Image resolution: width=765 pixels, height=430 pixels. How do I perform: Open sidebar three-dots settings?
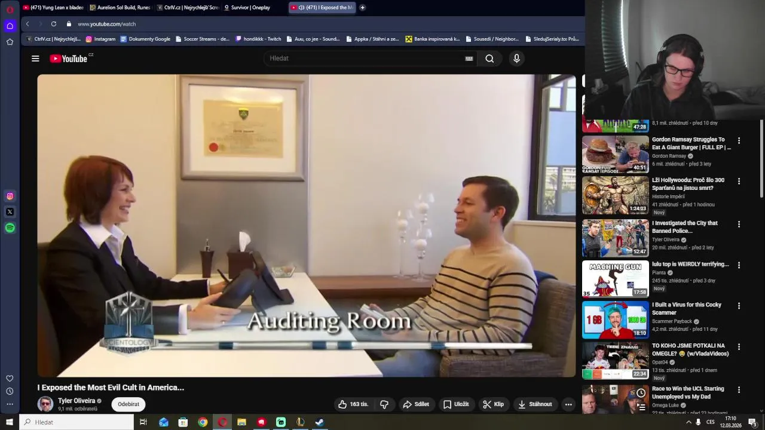pos(10,404)
